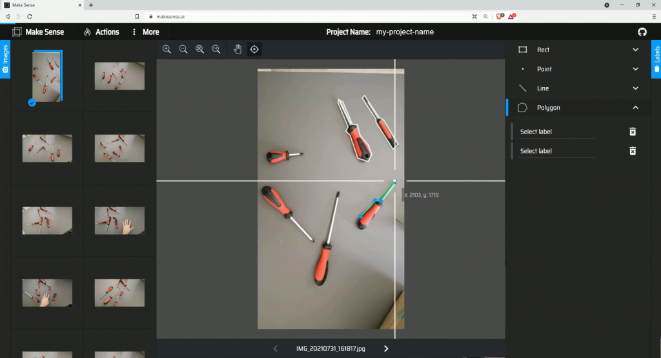Viewport: 661px width, 358px height.
Task: Click the zoom in magnifier icon
Action: coord(167,49)
